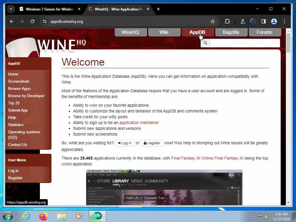Screen dimensions: 296x222
Task: Open Chrome three-dot menu
Action: 284,21
